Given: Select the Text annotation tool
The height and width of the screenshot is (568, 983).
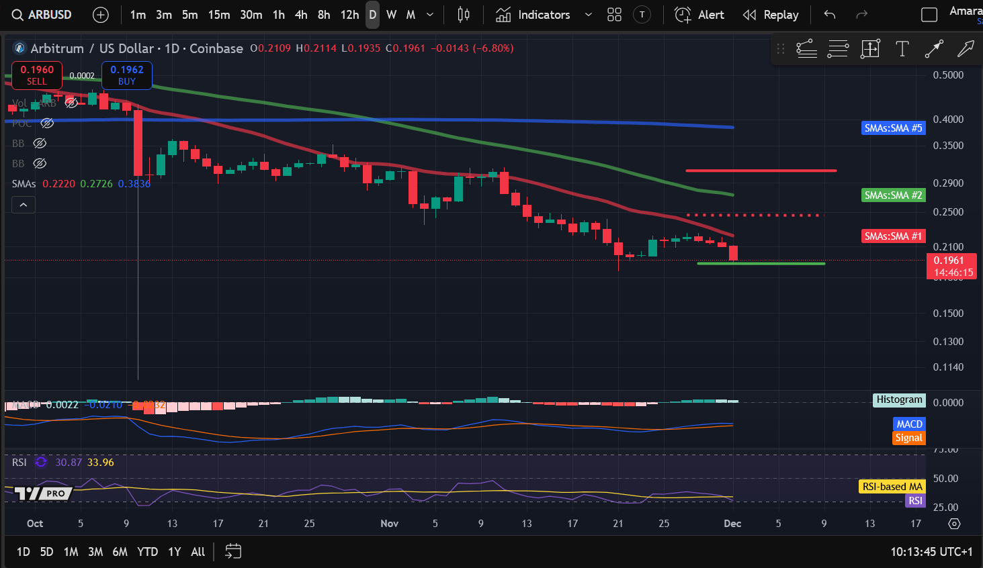Looking at the screenshot, I should tap(902, 48).
